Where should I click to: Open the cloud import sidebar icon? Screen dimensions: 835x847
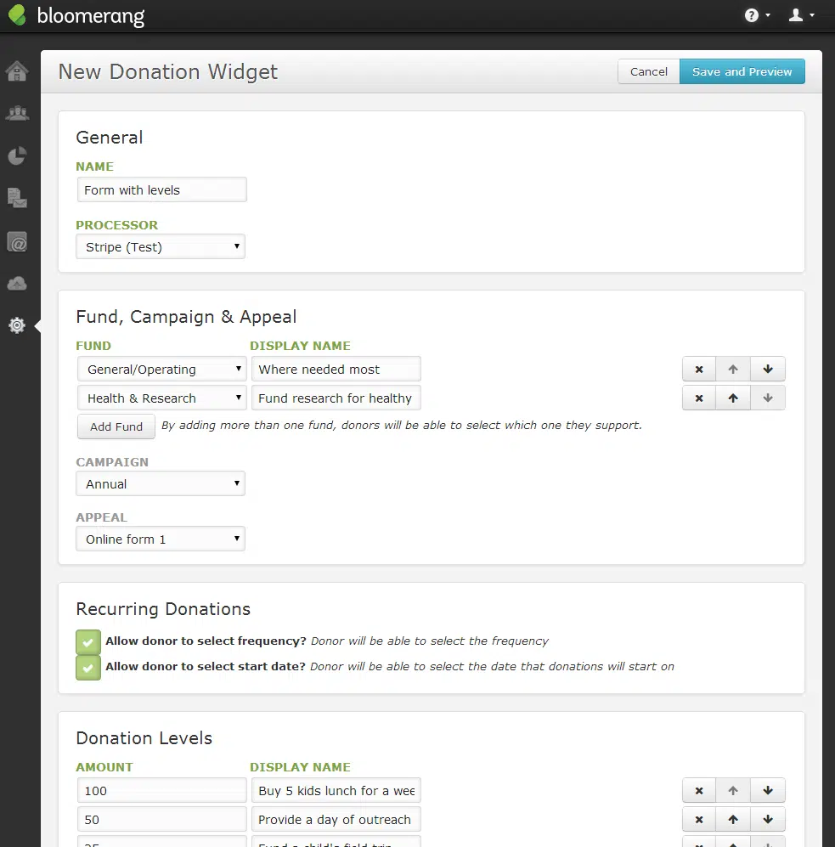point(17,283)
